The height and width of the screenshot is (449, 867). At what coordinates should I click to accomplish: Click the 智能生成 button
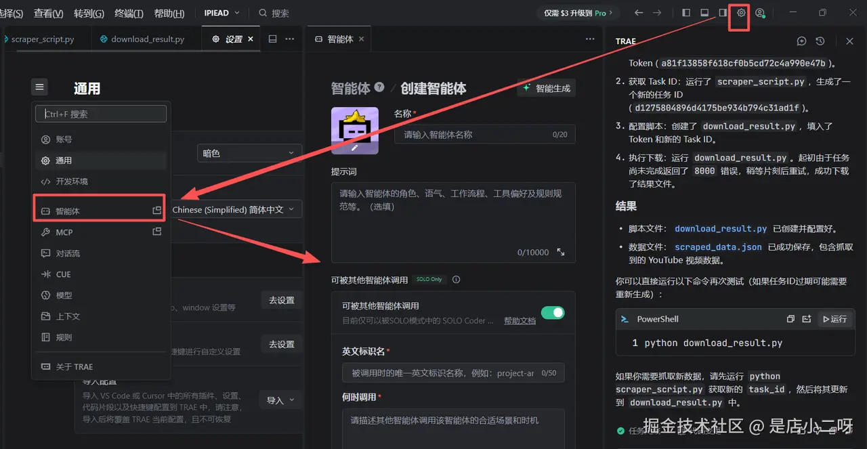tap(546, 88)
